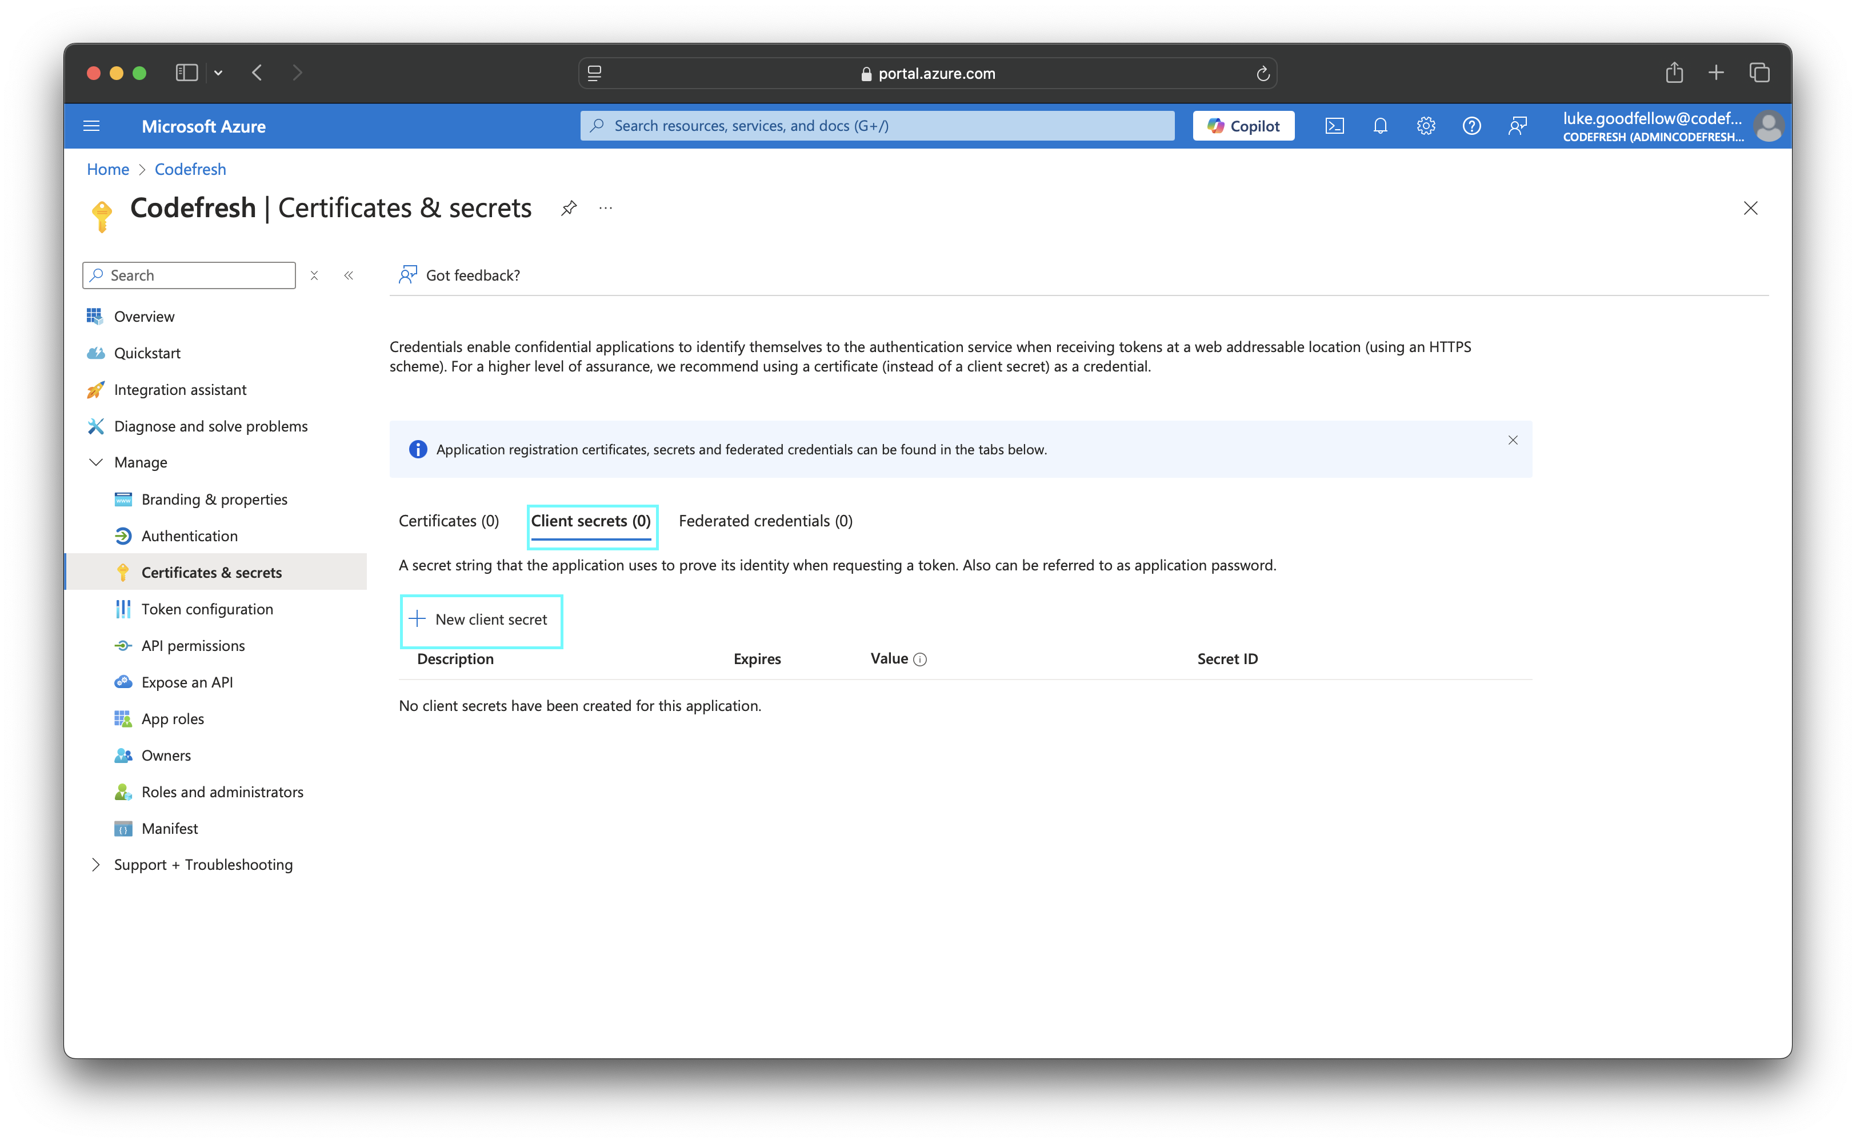Go to Home breadcrumb link
Image resolution: width=1856 pixels, height=1143 pixels.
coord(107,169)
